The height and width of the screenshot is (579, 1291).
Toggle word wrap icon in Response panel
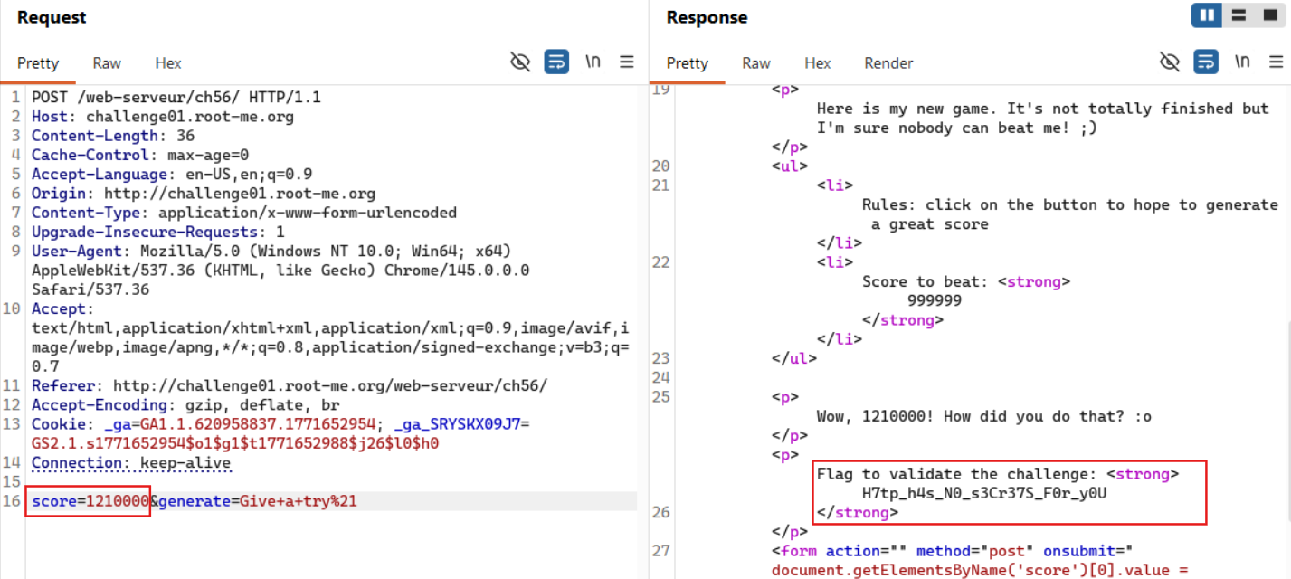click(x=1206, y=62)
